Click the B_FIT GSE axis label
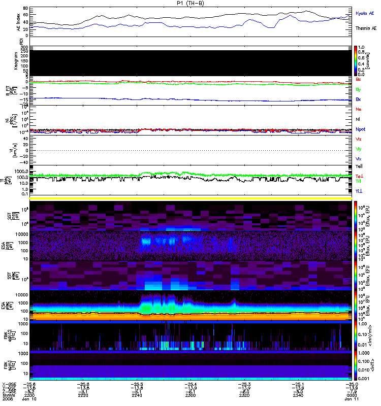 [x=11, y=90]
